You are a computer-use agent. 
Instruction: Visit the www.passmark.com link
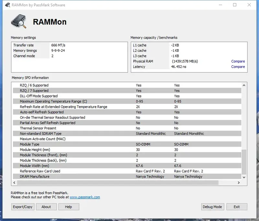[85, 197]
